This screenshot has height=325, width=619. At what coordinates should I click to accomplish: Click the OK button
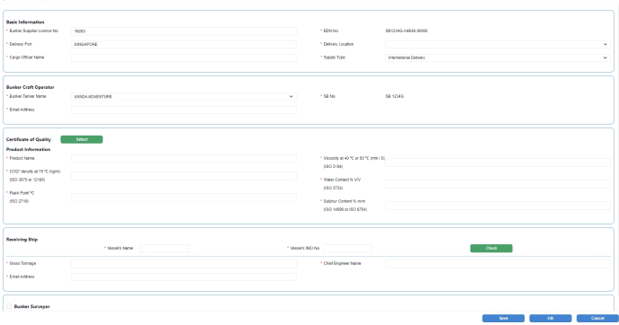pos(550,319)
